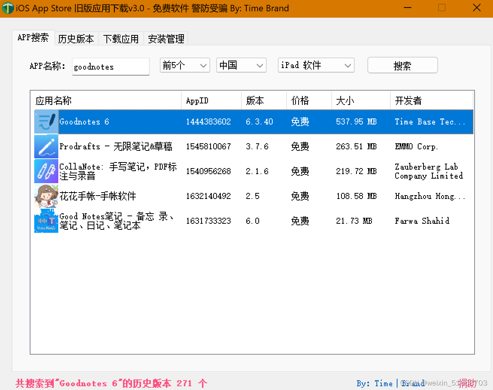Click the By: Time Brand link

point(391,383)
